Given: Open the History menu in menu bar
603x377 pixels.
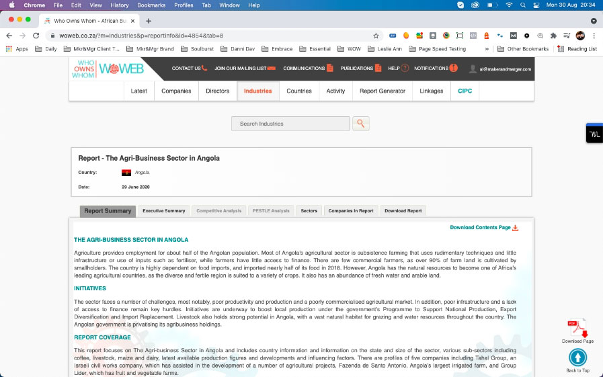Looking at the screenshot, I should point(119,5).
